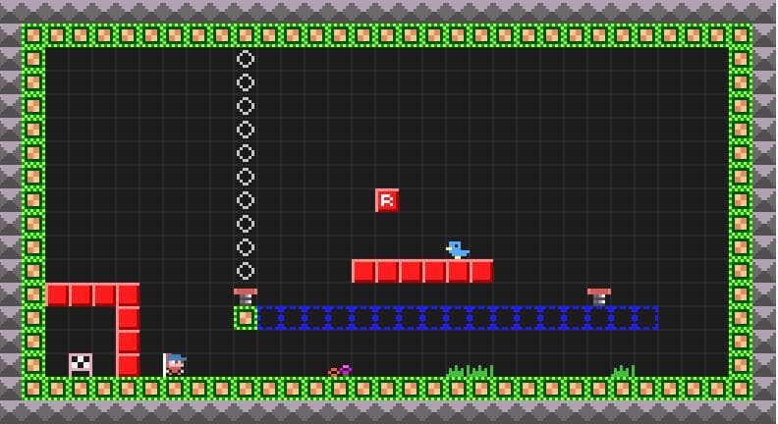Select the player character with blue cap
Viewport: 778px width, 424px height.
[175, 364]
